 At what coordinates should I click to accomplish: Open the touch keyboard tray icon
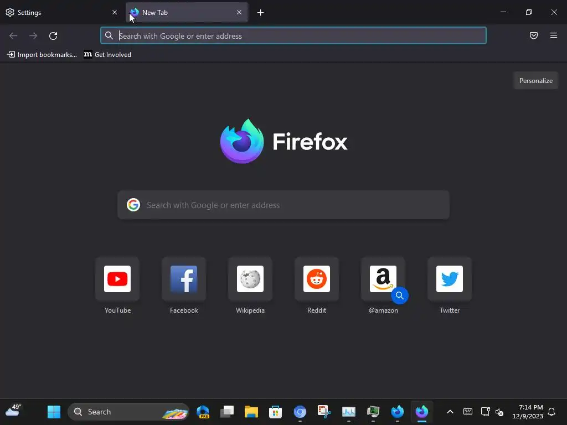coord(467,412)
